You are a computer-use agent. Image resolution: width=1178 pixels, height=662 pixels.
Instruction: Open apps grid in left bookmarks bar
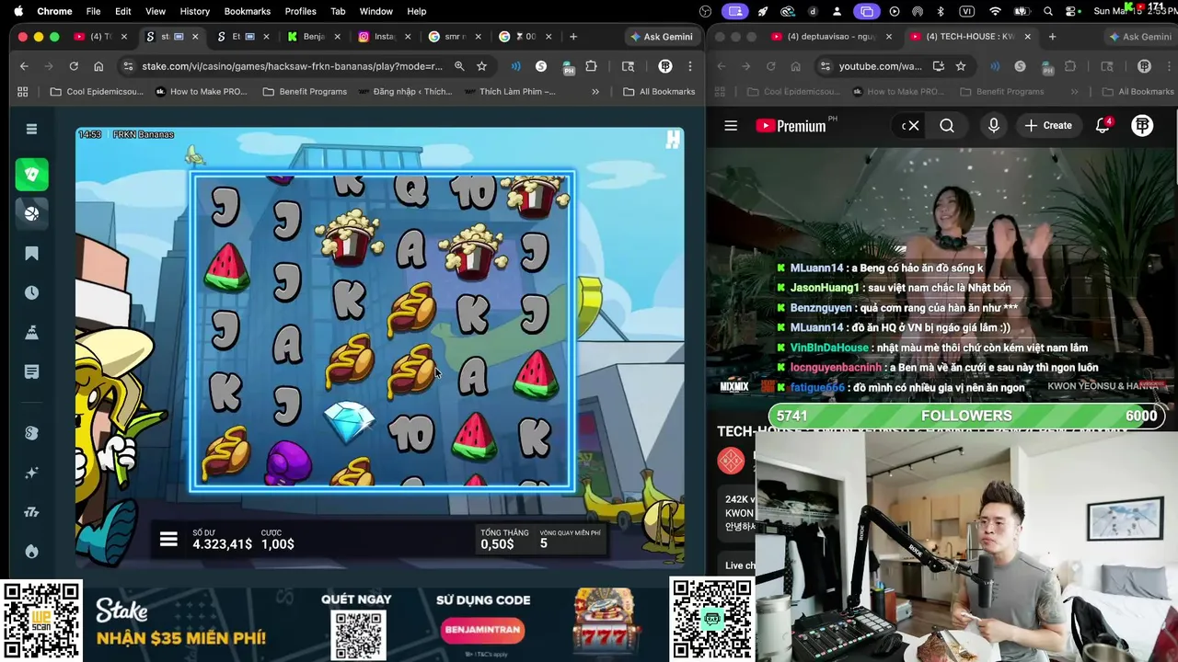(23, 92)
